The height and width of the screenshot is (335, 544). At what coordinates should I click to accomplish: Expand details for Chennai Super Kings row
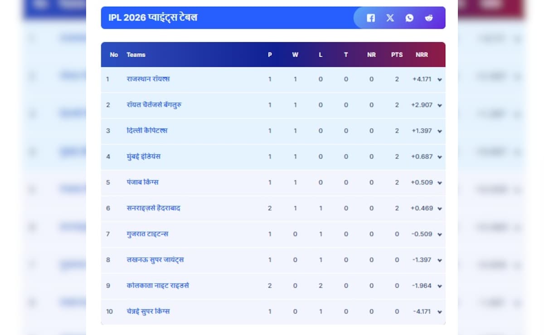click(x=438, y=312)
